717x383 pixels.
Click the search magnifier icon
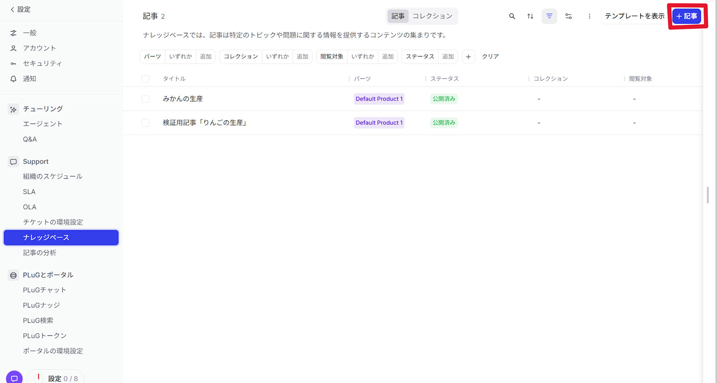pos(512,16)
